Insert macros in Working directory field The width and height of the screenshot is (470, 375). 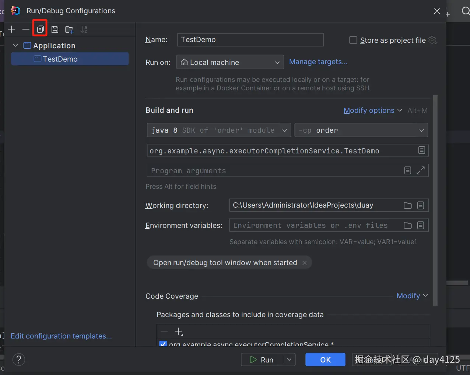point(421,205)
